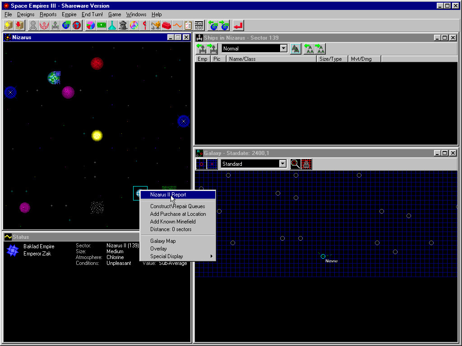
Task: Select previous ship with green left arrow
Action: tap(201, 49)
